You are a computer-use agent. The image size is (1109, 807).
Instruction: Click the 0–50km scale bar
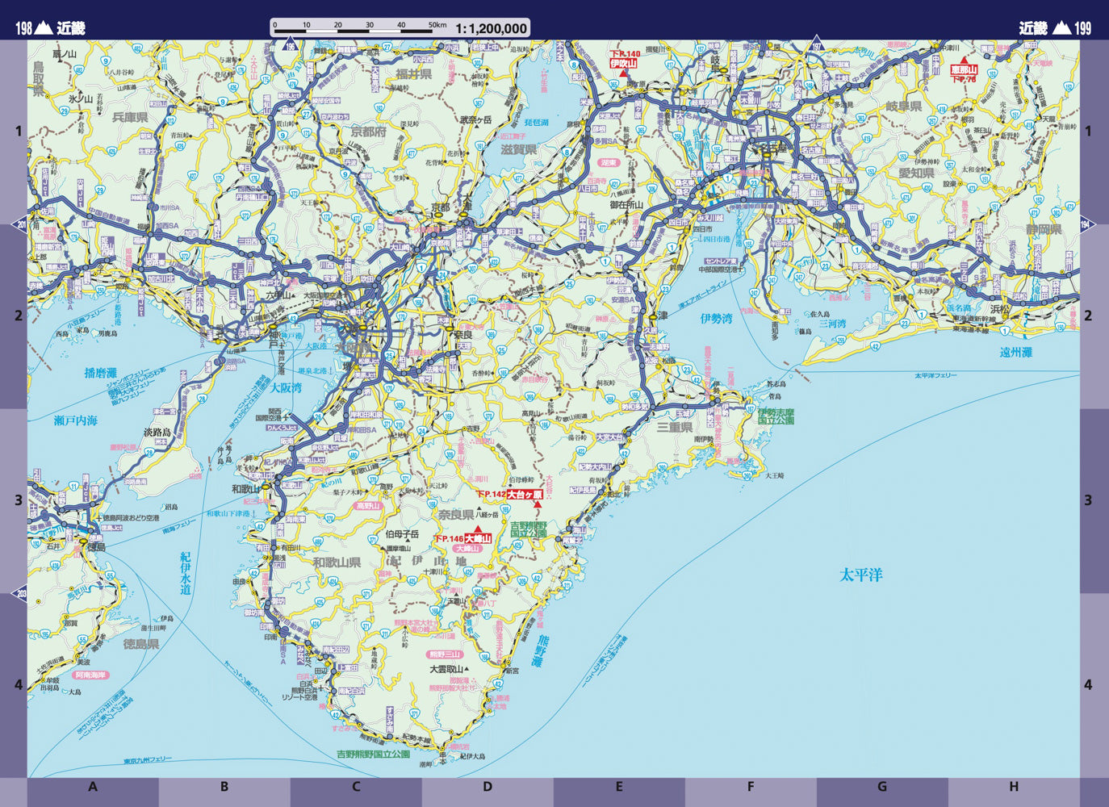pyautogui.click(x=360, y=28)
